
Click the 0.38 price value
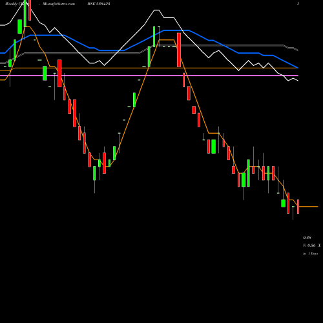(307, 238)
